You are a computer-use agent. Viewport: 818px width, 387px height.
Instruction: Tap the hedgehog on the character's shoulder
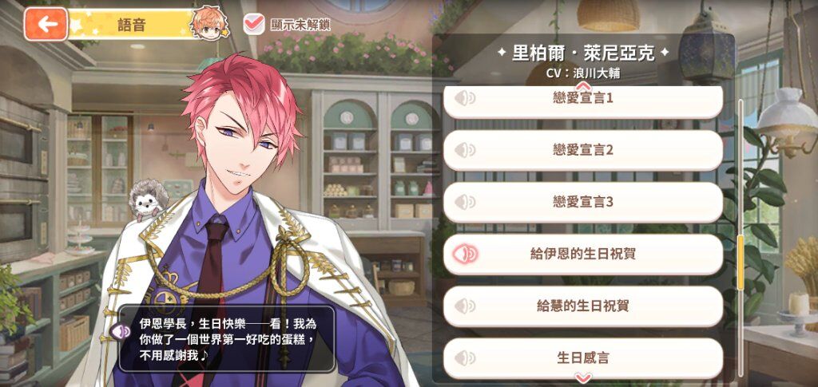tap(149, 197)
